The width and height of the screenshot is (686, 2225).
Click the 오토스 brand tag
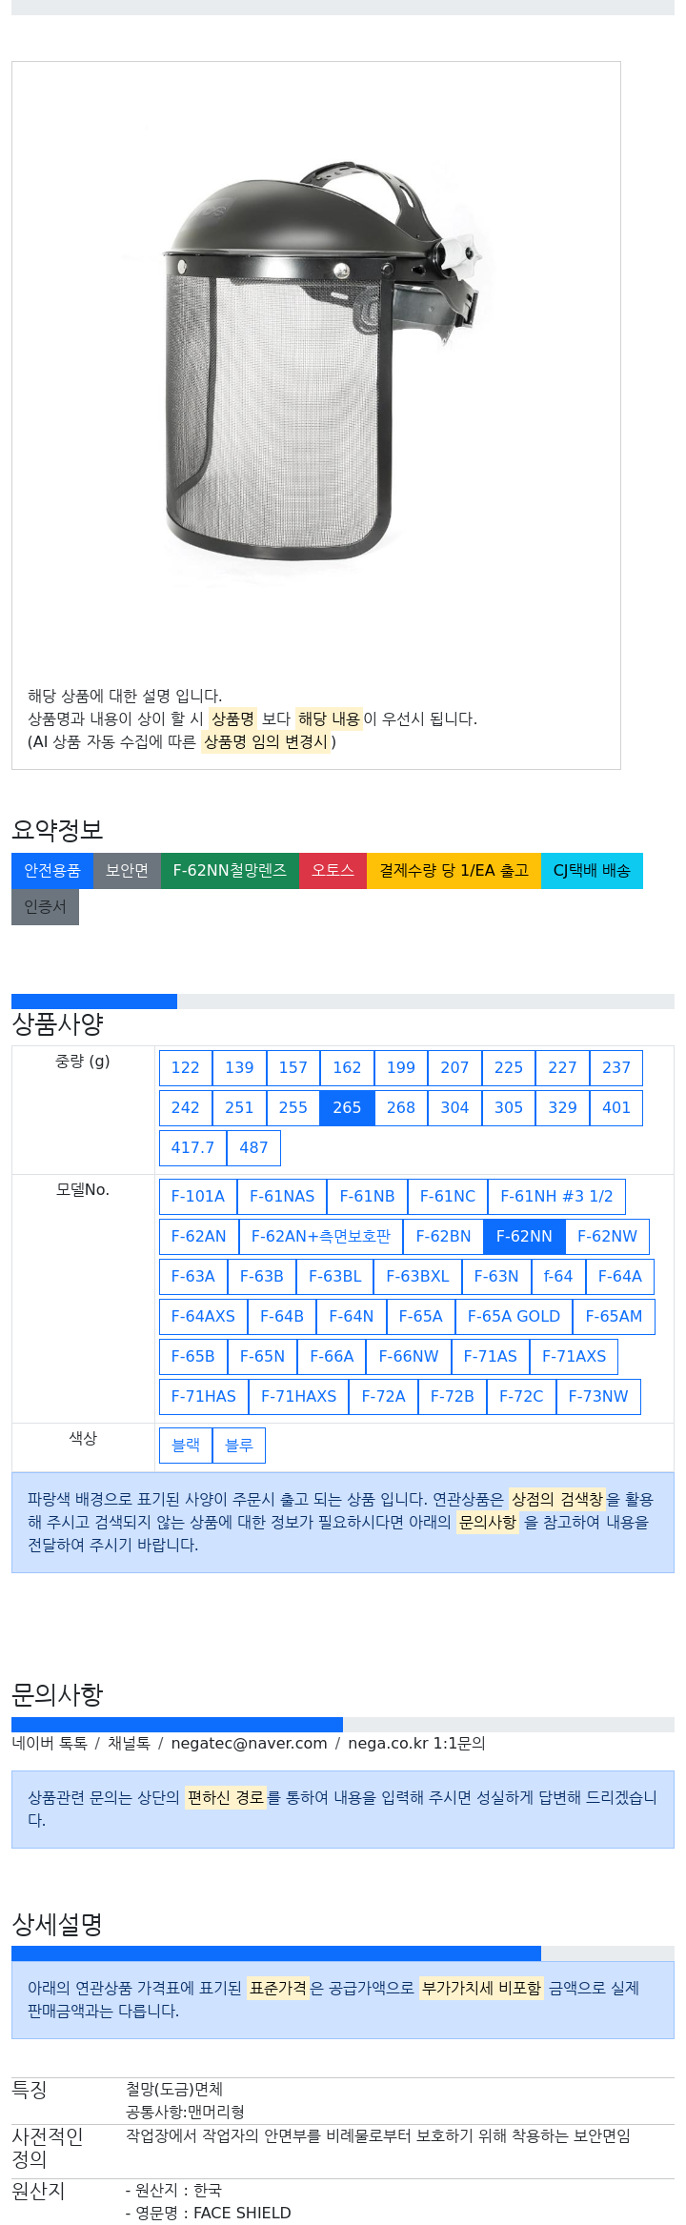333,871
